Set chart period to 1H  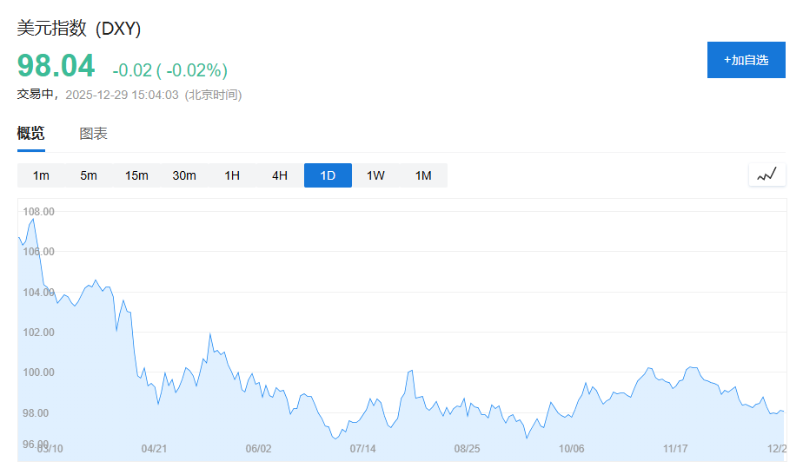pyautogui.click(x=232, y=175)
